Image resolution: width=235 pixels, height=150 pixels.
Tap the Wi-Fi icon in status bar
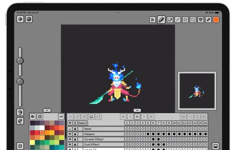(x=207, y=13)
